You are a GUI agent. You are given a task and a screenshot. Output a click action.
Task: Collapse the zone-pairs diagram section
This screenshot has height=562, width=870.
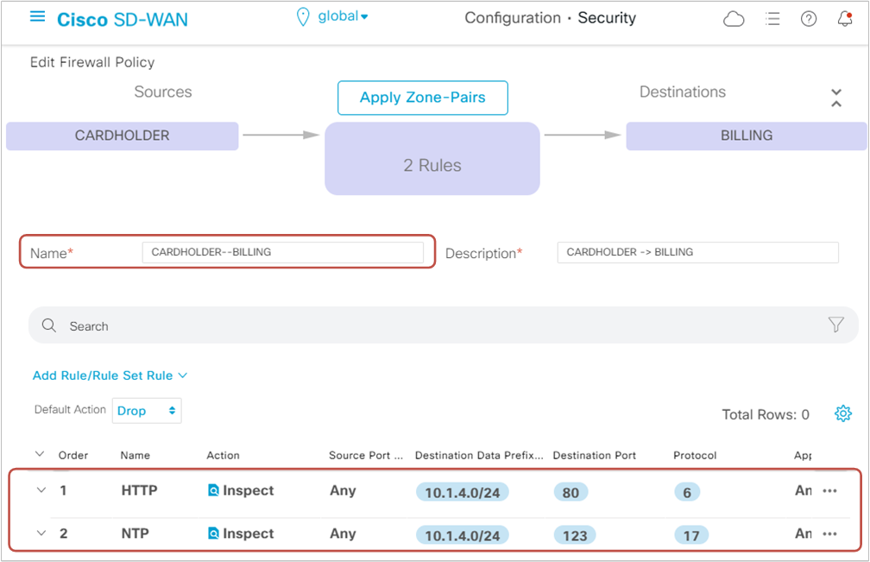tap(835, 98)
